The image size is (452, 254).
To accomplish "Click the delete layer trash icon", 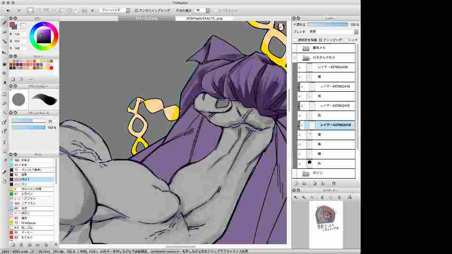I will [x=333, y=183].
